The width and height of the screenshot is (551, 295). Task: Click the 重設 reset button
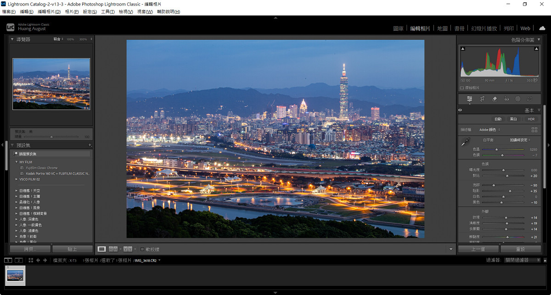point(521,249)
